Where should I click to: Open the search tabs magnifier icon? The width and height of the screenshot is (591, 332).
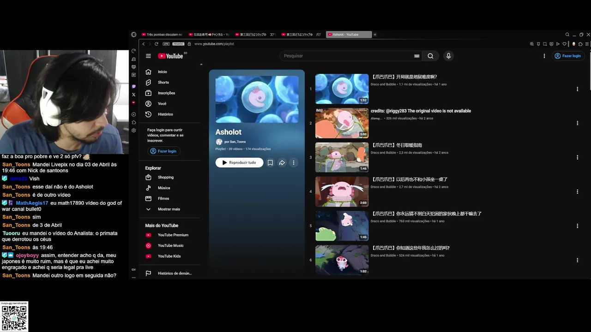[567, 35]
